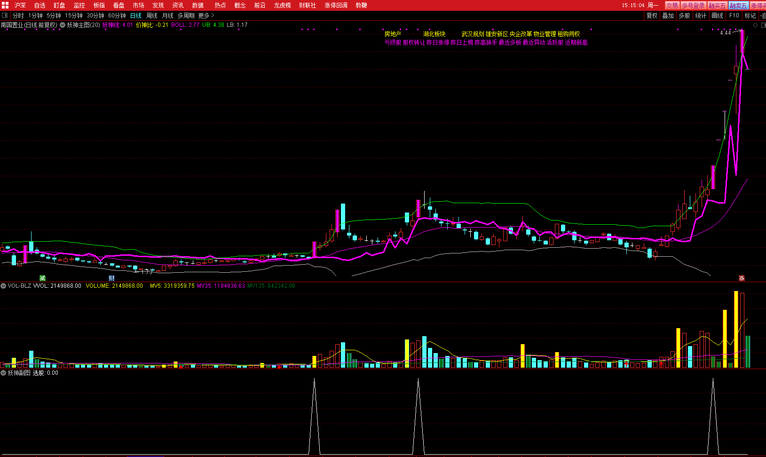
Task: Click the 昨日涨停 style tag
Action: tap(438, 42)
